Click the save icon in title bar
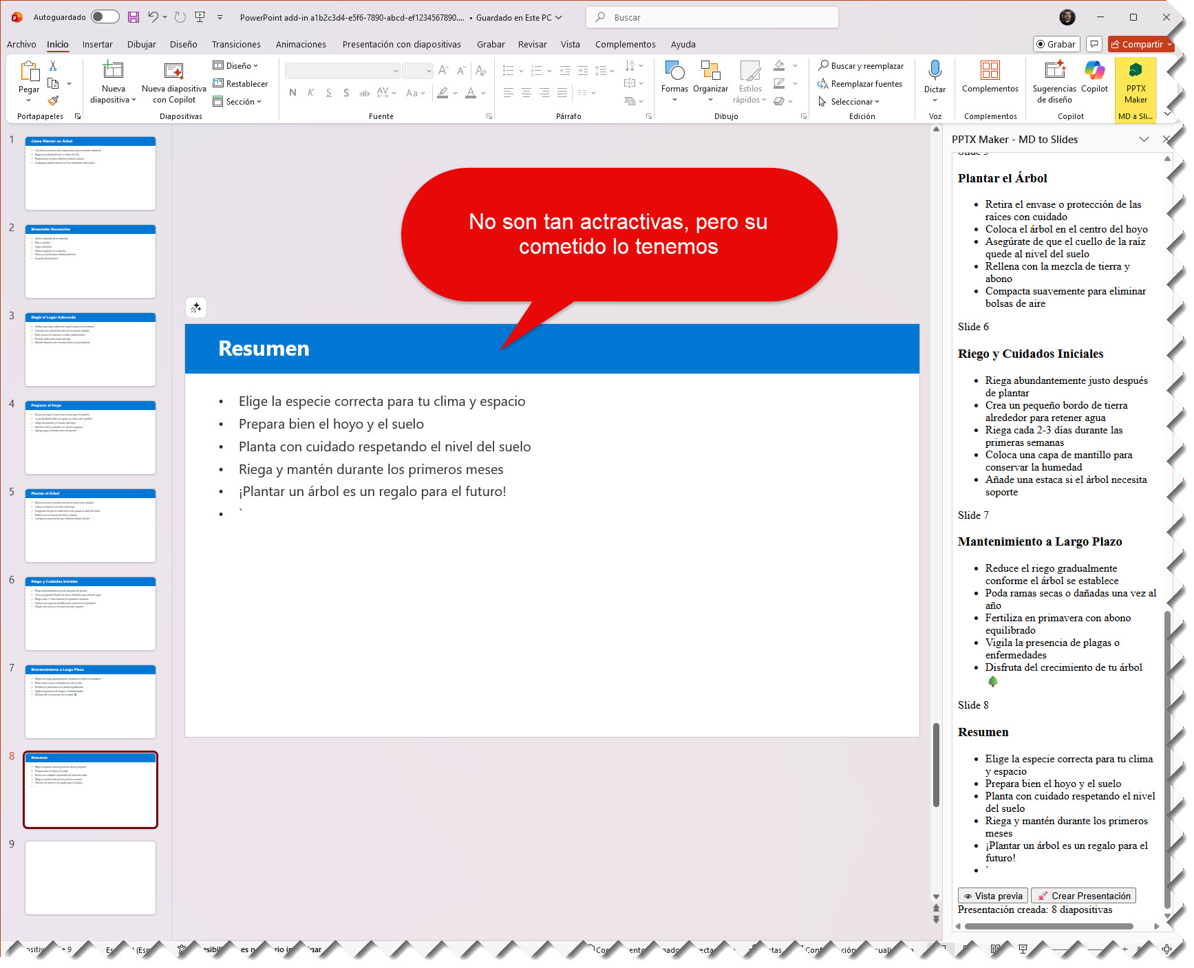Screen dimensions: 1194x968 [x=134, y=17]
